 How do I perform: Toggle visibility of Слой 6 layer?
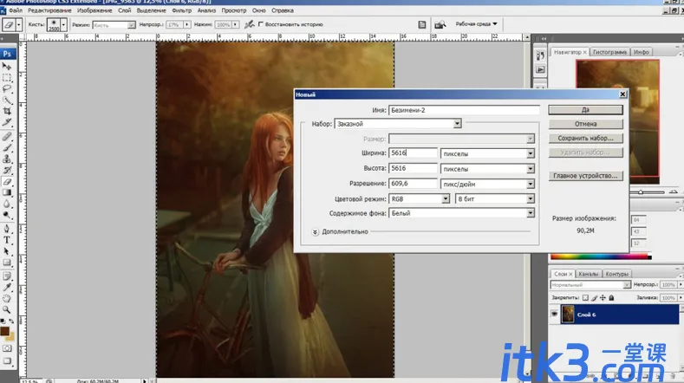[554, 314]
